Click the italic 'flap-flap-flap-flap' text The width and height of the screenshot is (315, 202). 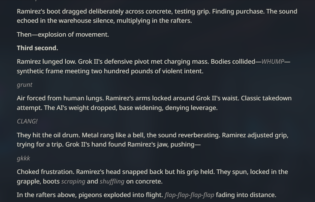pyautogui.click(x=189, y=195)
